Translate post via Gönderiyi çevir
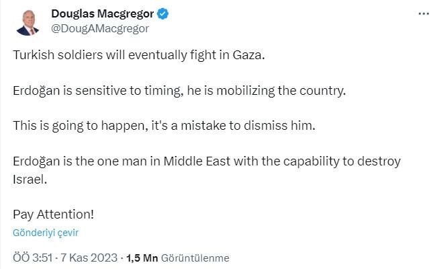433x269 pixels. point(46,233)
